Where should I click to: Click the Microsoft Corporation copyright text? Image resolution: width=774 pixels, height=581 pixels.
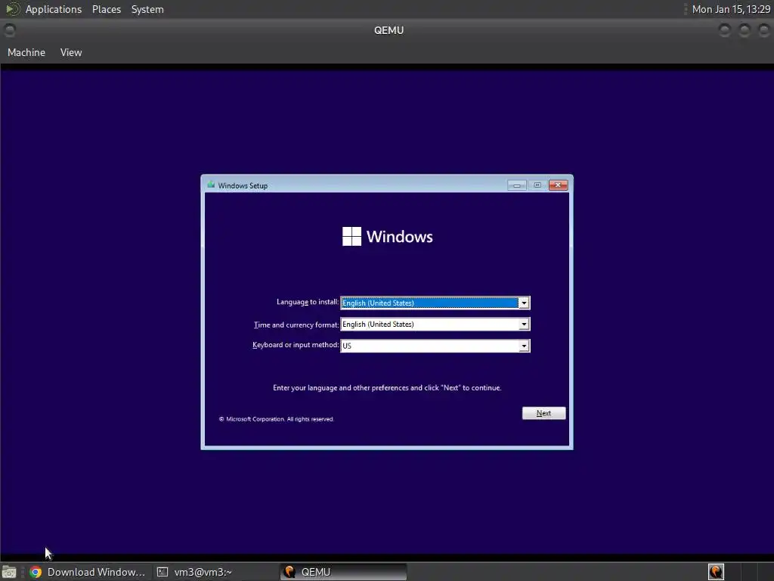pos(277,419)
